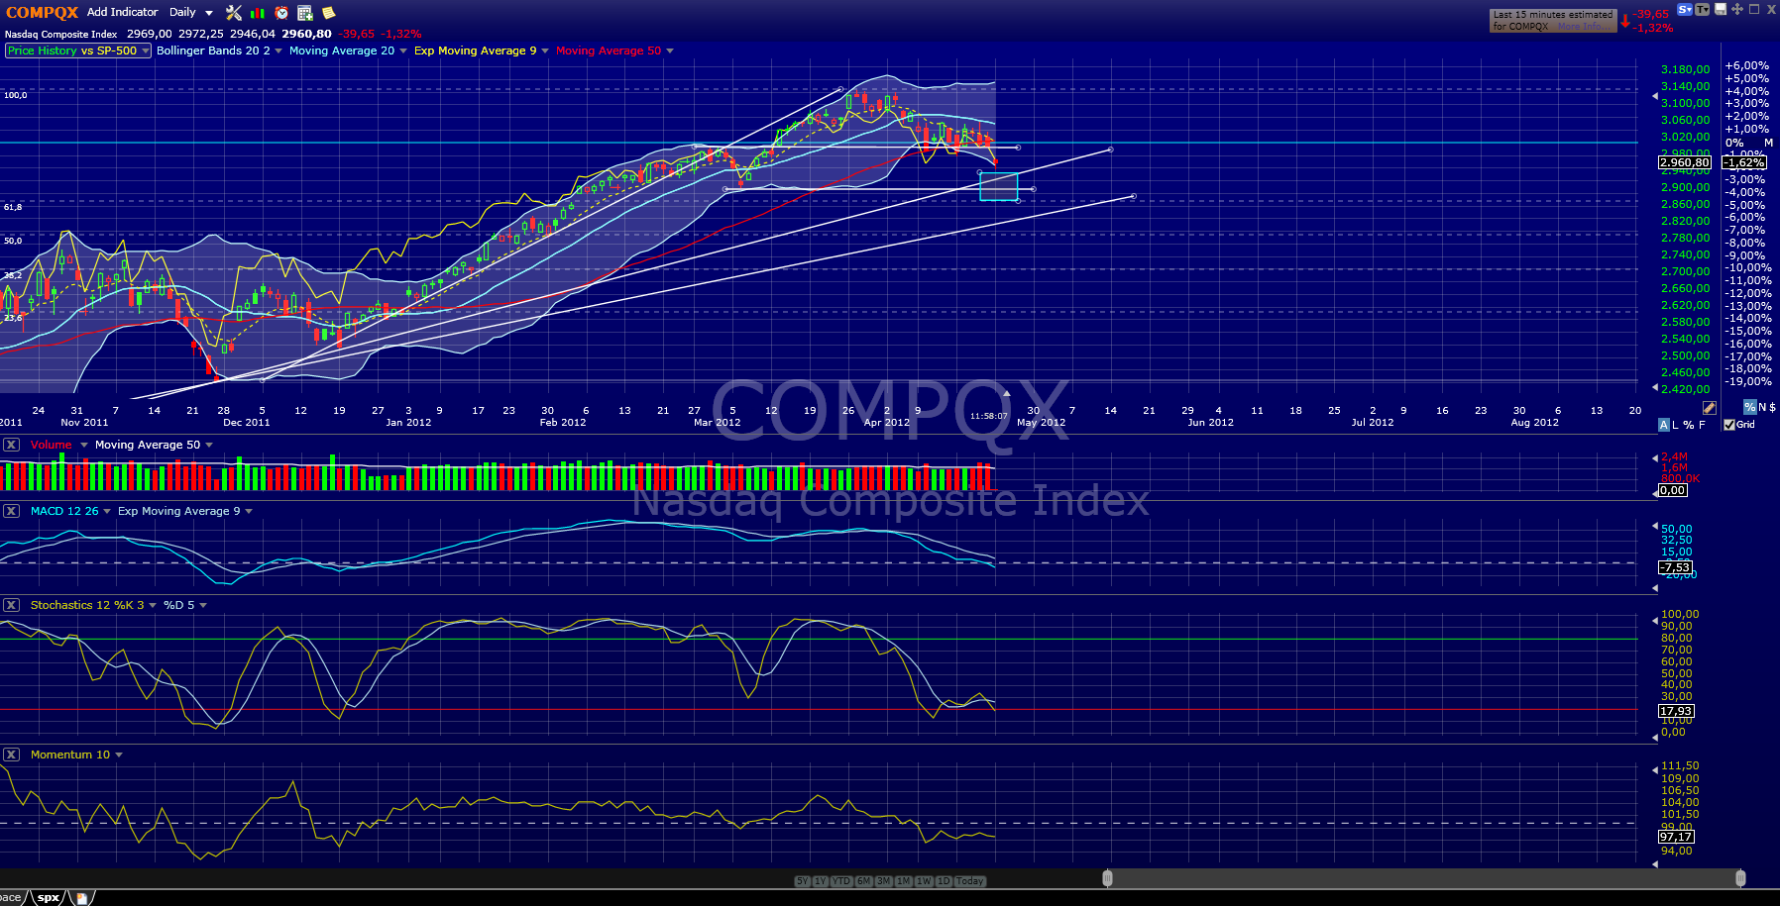Select the 1W time range
The width and height of the screenshot is (1780, 906).
(x=924, y=881)
